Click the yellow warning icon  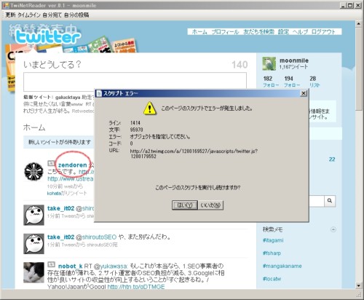coord(150,108)
